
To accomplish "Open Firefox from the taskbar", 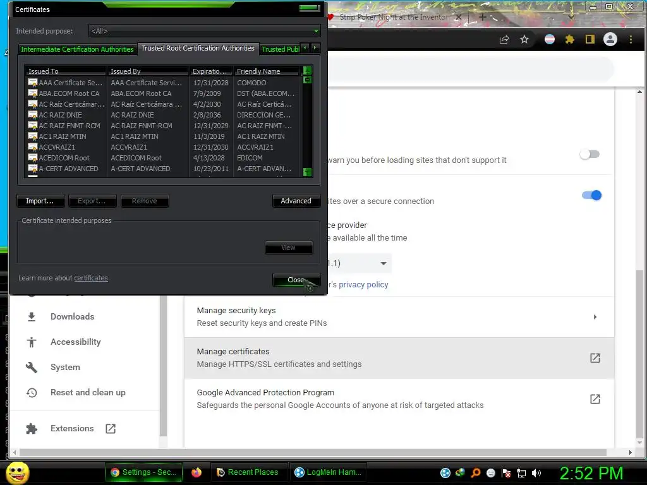I will 197,472.
